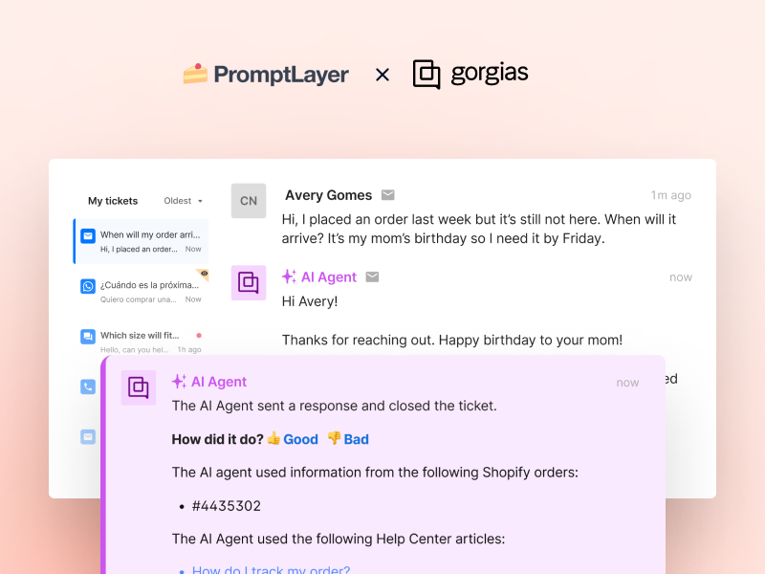Click the '1h ago' ticket timestamp

189,349
